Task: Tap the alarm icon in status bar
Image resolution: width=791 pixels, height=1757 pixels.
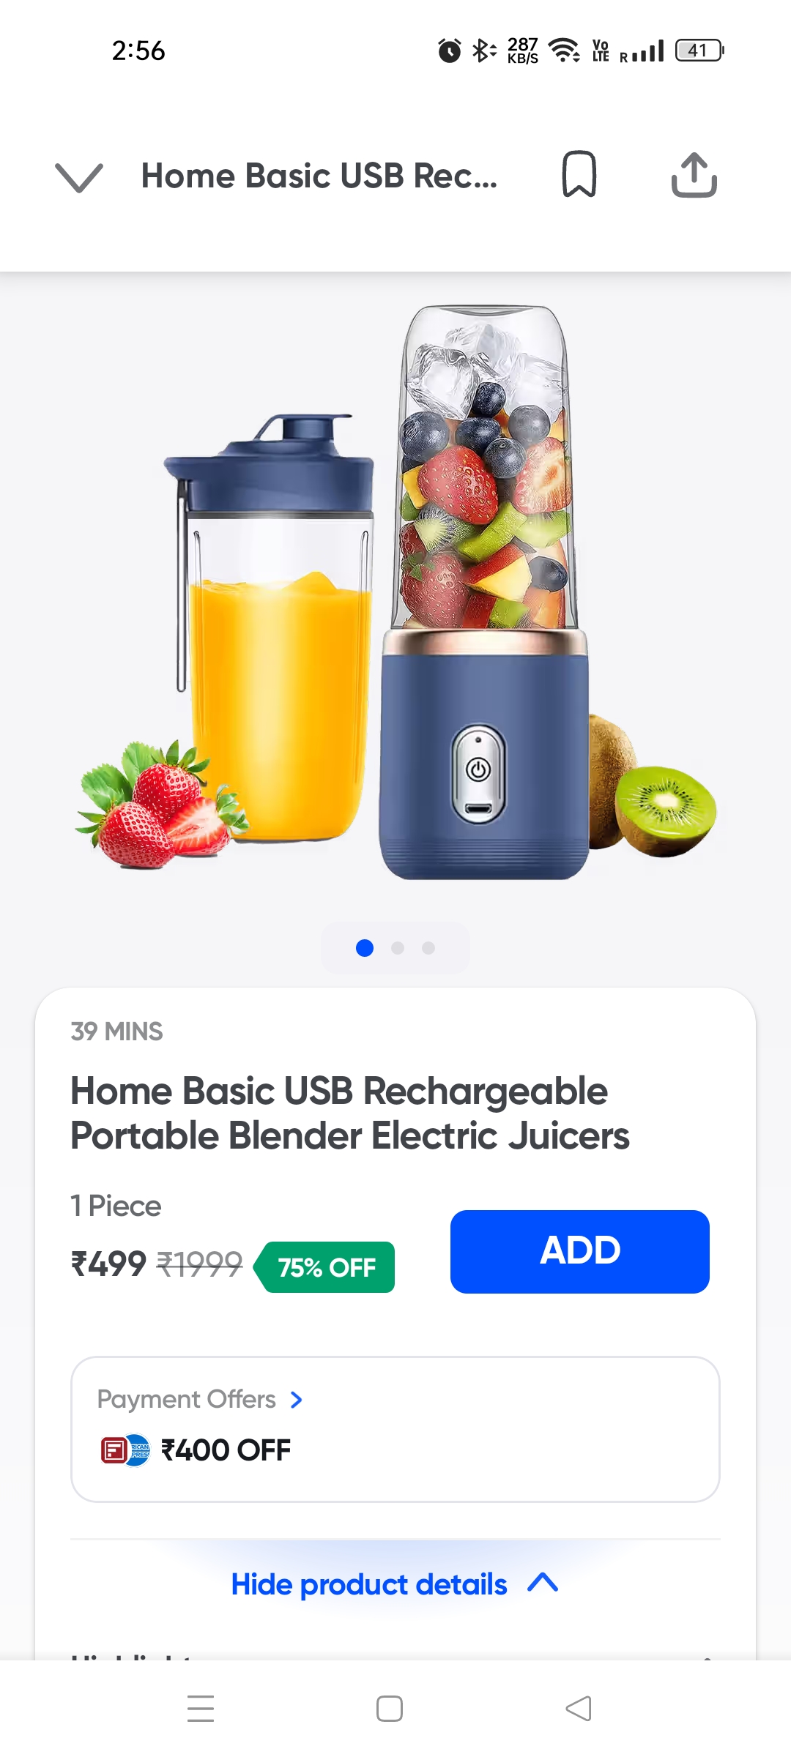Action: tap(450, 51)
